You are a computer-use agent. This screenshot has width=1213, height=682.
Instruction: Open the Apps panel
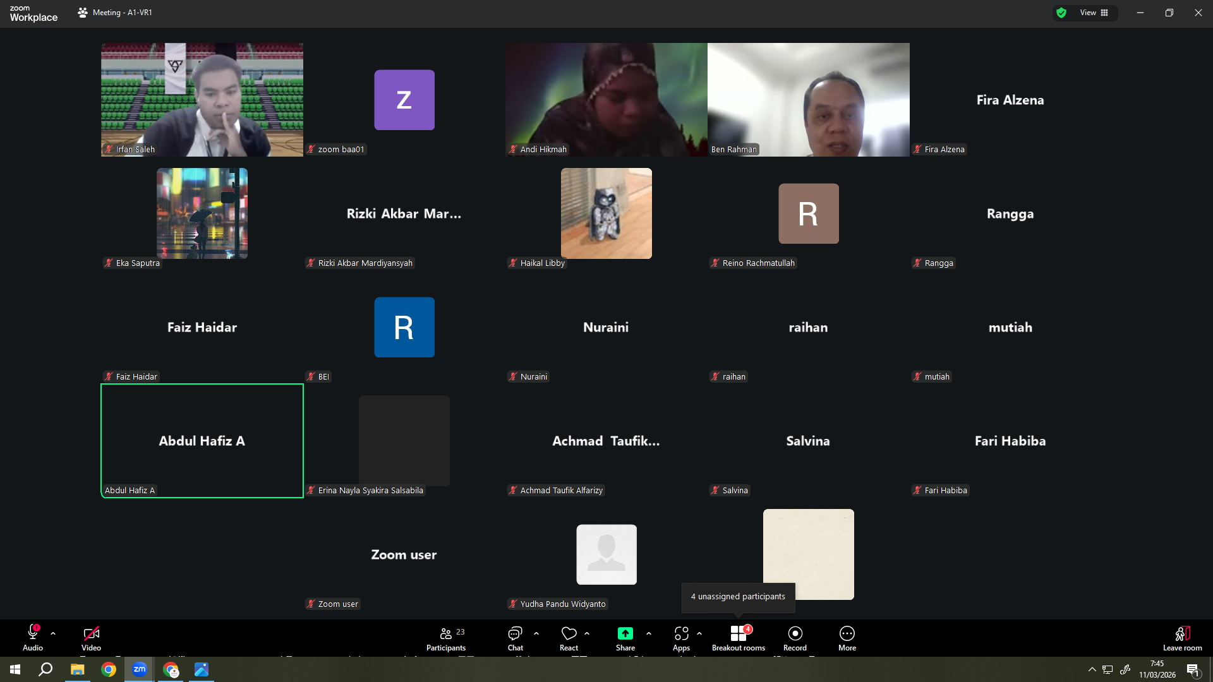pyautogui.click(x=681, y=638)
